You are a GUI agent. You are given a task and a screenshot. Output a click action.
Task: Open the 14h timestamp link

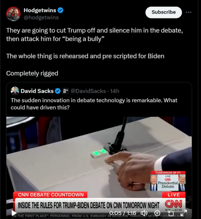[x=115, y=91]
